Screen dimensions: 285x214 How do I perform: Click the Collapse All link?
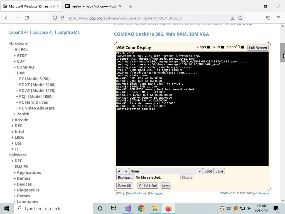coord(43,32)
